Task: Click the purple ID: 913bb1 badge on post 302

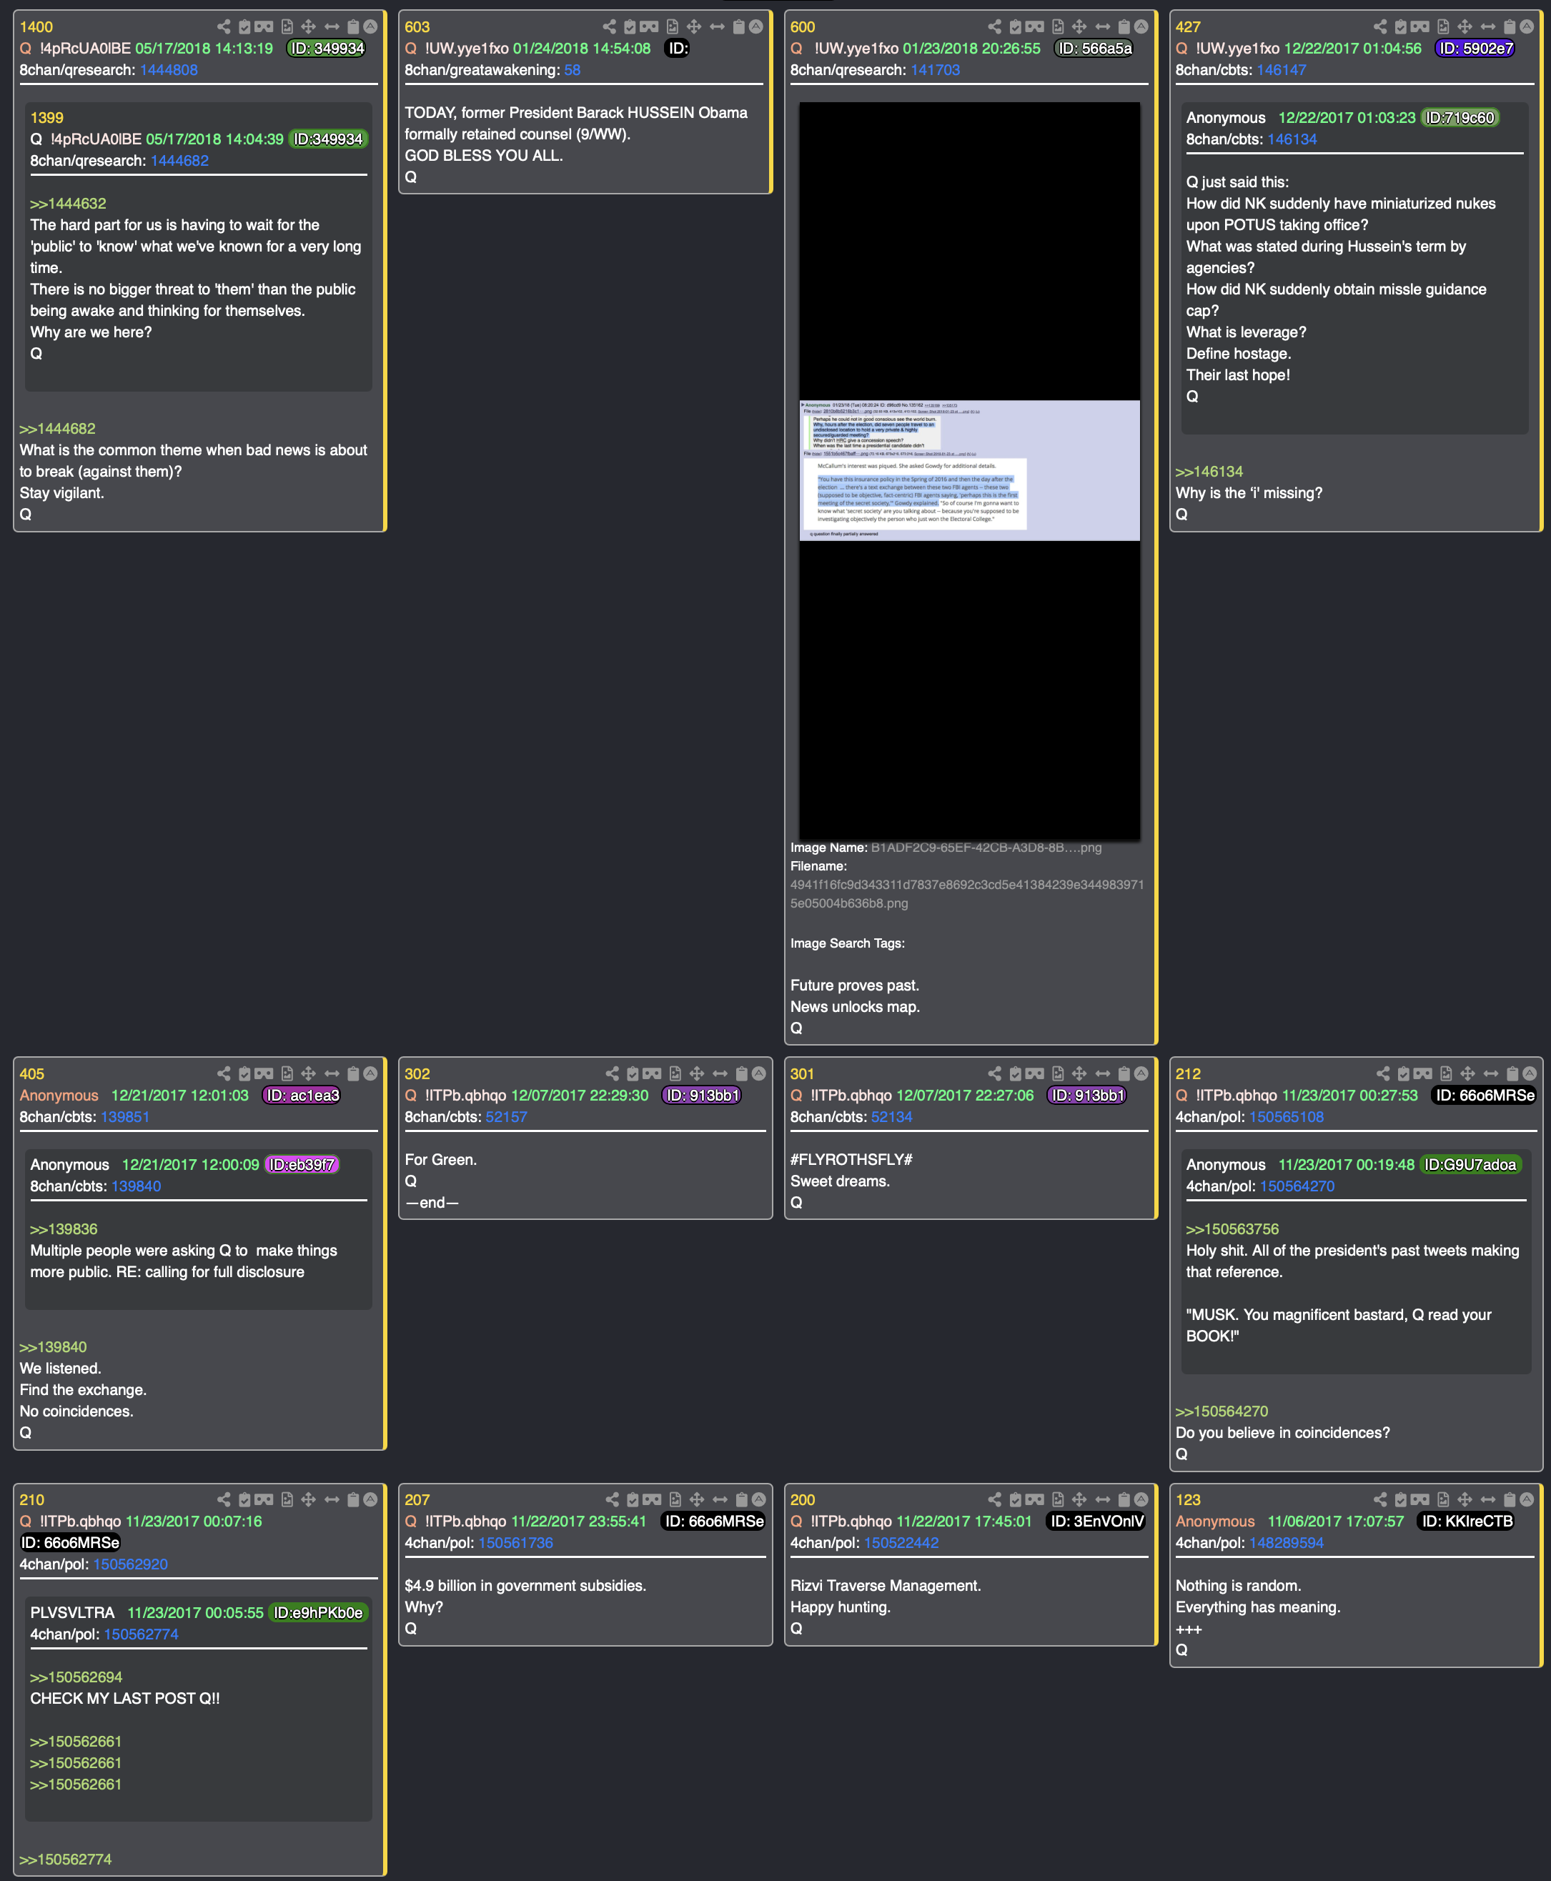Action: click(702, 1095)
